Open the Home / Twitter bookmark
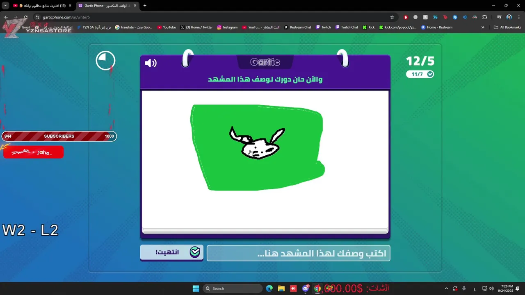Image resolution: width=525 pixels, height=295 pixels. point(196,27)
